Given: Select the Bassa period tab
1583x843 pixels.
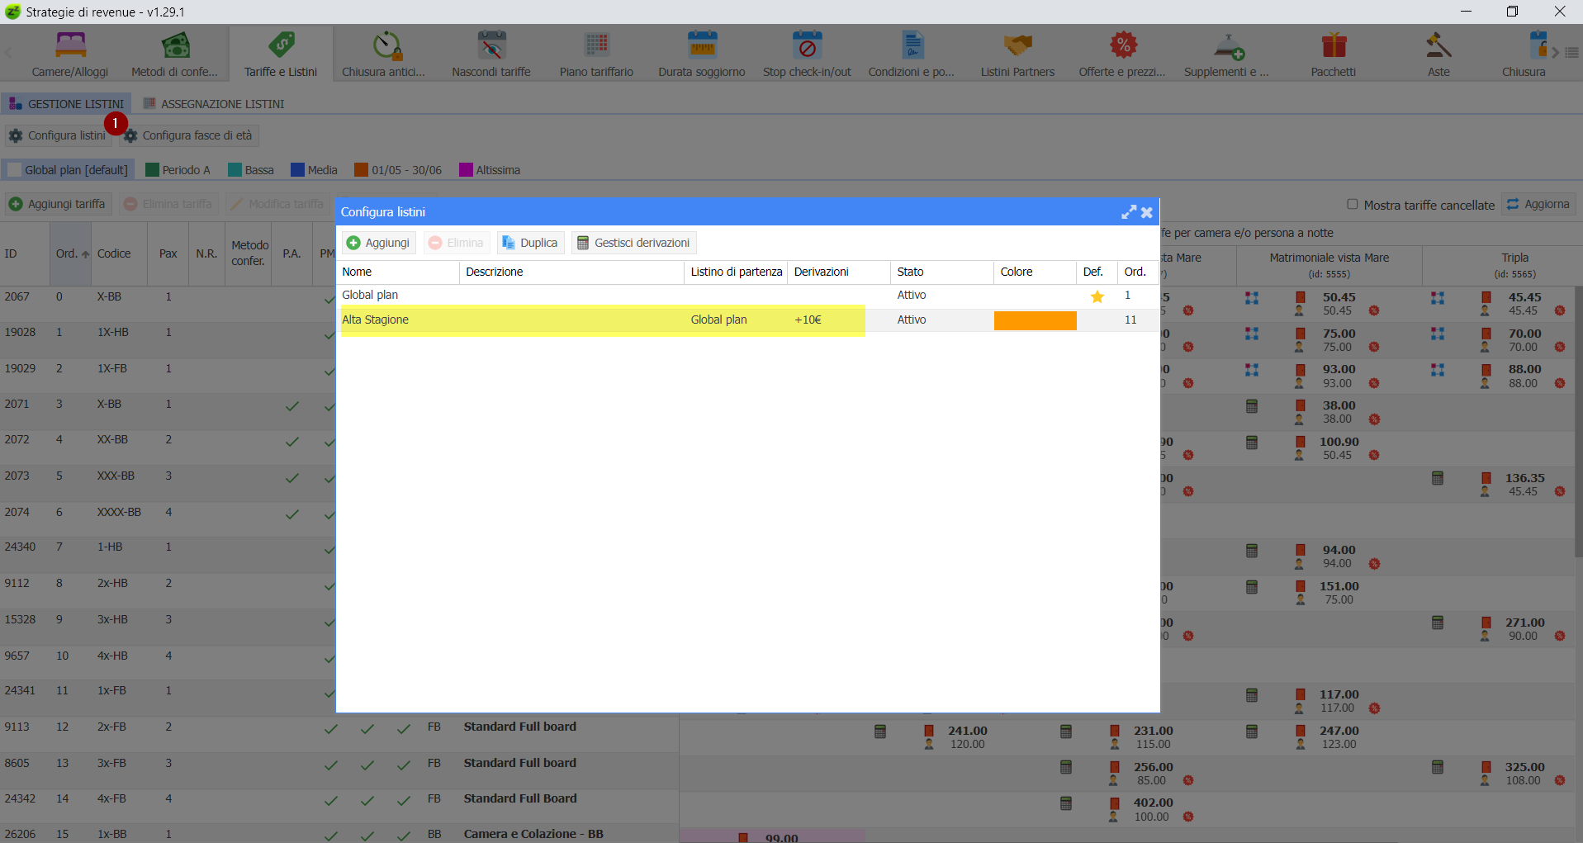Looking at the screenshot, I should click(251, 170).
